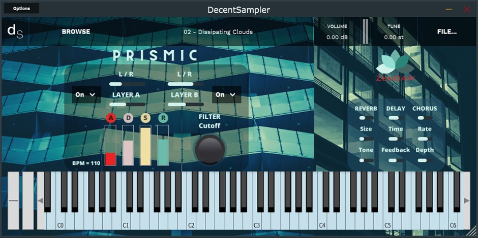Adjust the chorus Rate slider
The image size is (478, 238).
[425, 139]
